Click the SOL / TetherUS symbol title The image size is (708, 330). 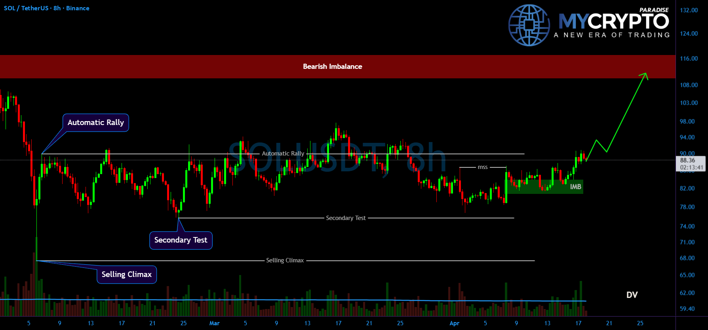pos(47,8)
